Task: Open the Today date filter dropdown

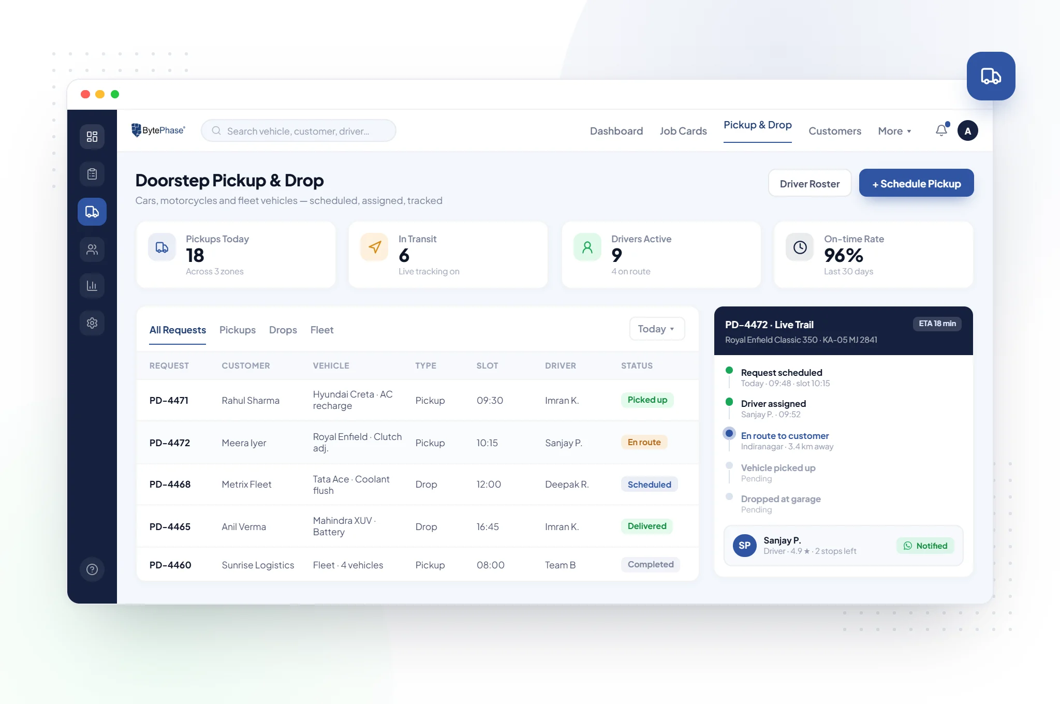Action: 657,329
